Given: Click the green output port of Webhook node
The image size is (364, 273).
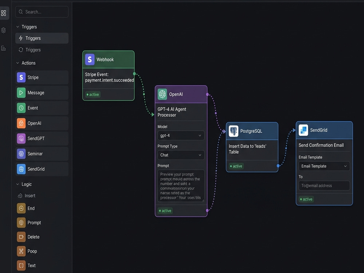Looking at the screenshot, I should point(134,74).
